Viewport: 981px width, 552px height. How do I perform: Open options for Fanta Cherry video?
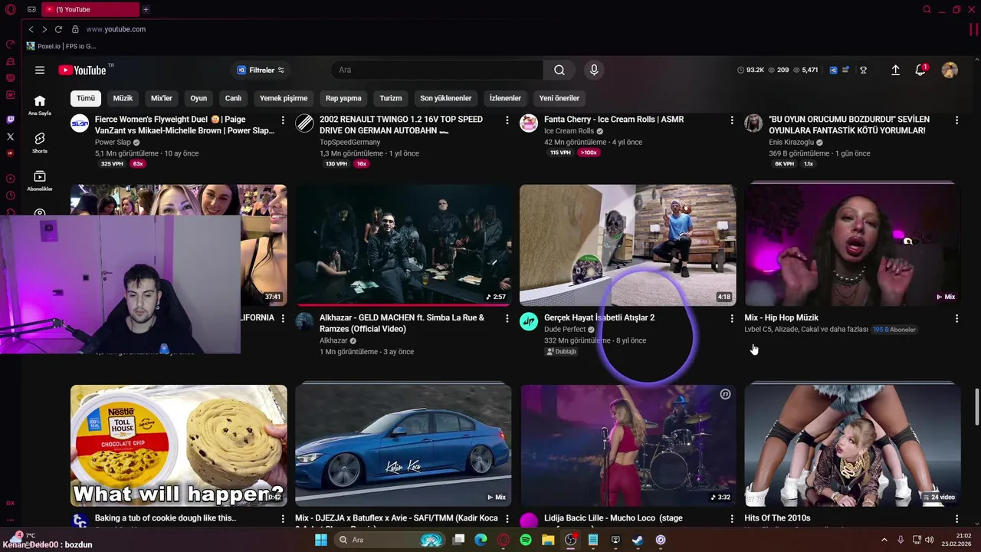tap(732, 120)
